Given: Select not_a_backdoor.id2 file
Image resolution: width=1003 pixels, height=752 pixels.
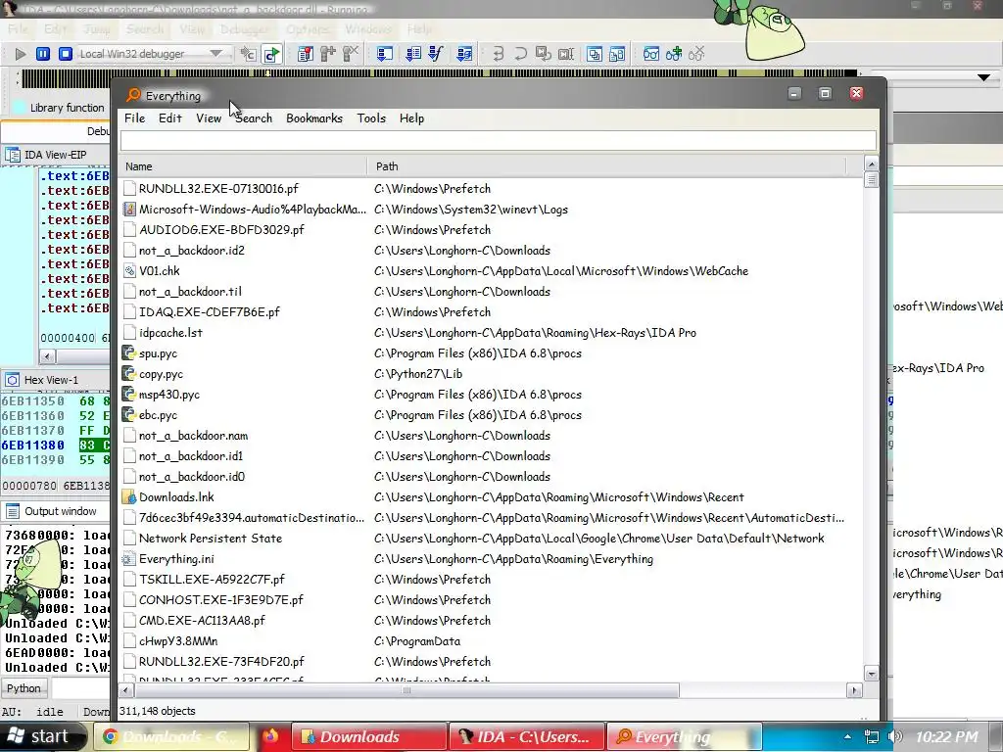Looking at the screenshot, I should 192,250.
